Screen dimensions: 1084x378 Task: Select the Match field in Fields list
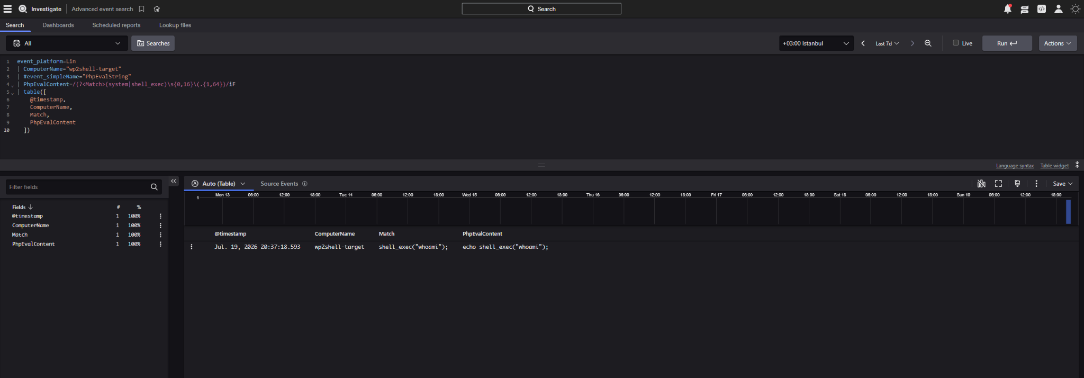pos(20,235)
